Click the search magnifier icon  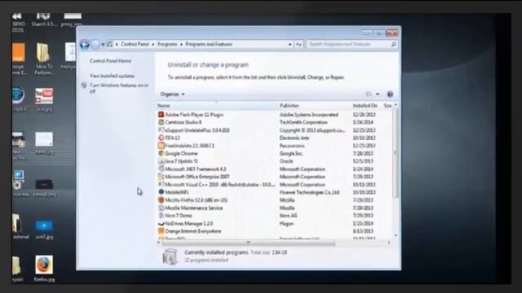click(393, 44)
